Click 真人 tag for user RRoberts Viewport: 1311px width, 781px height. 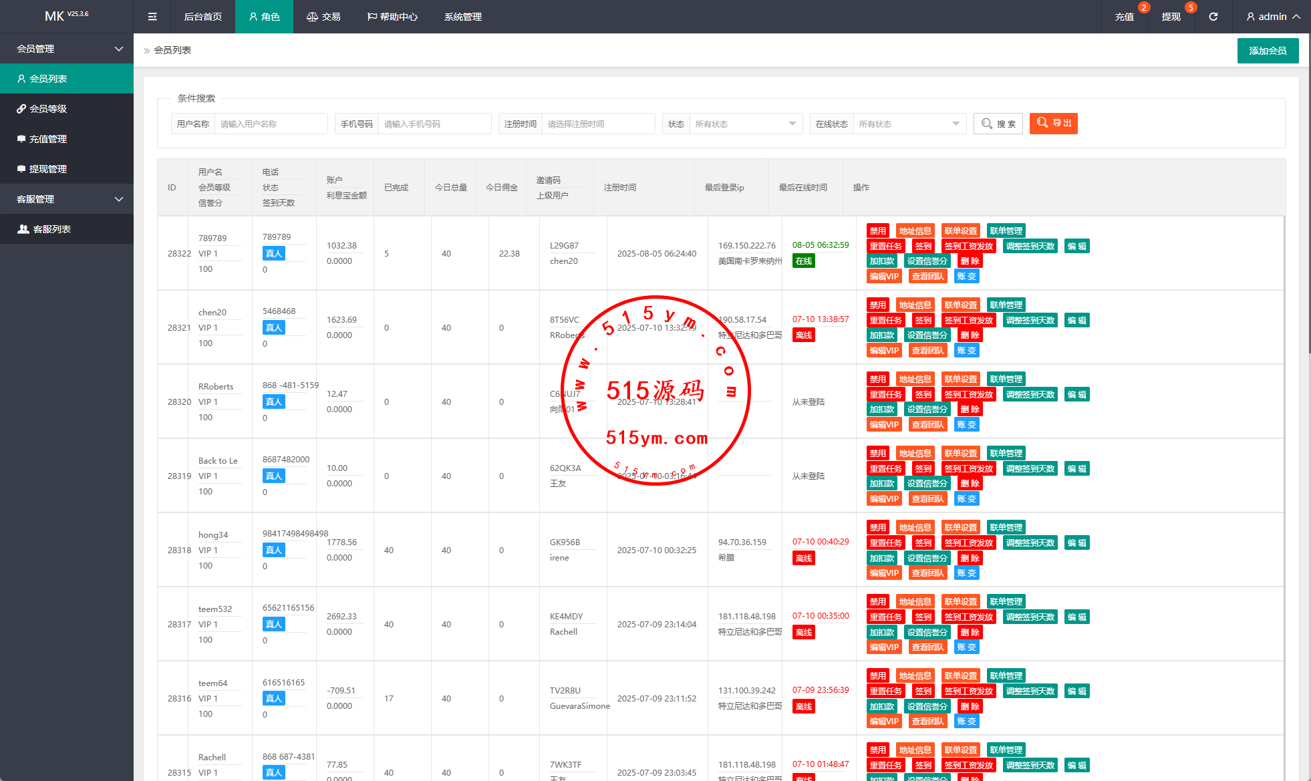click(273, 402)
